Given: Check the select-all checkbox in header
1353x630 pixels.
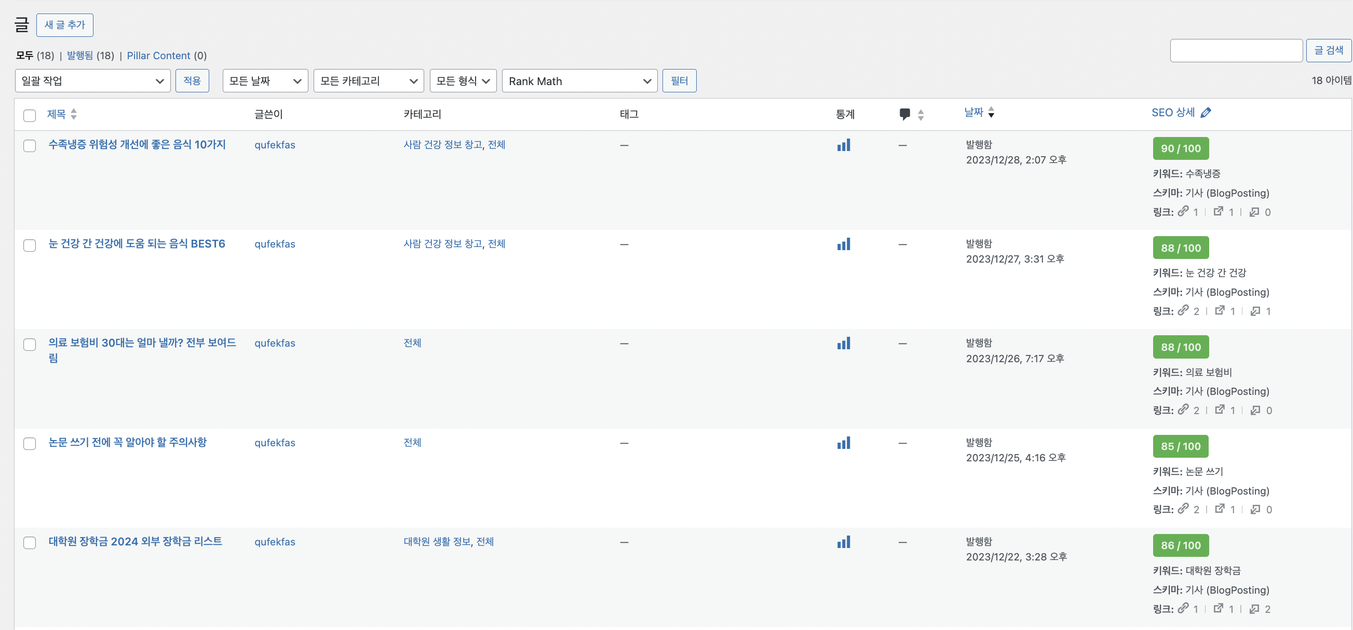Looking at the screenshot, I should pyautogui.click(x=30, y=116).
